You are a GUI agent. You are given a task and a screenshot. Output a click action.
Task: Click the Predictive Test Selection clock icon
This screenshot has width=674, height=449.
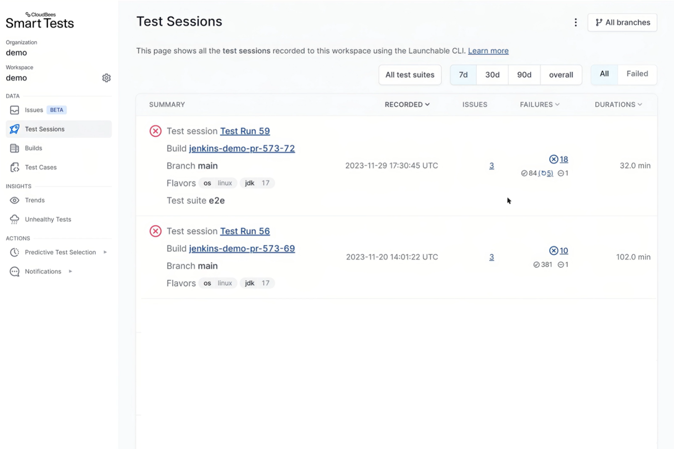point(14,252)
